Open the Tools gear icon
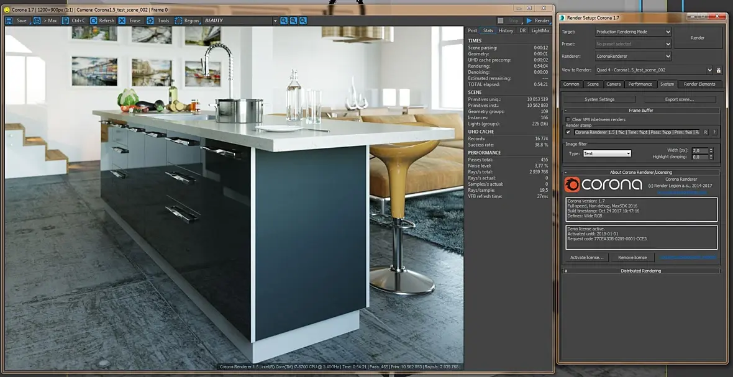 point(150,20)
